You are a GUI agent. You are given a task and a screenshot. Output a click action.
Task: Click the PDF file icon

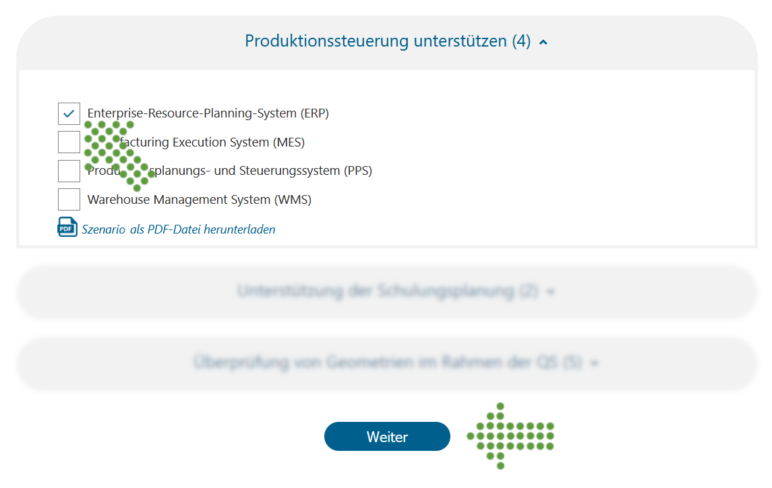[67, 227]
